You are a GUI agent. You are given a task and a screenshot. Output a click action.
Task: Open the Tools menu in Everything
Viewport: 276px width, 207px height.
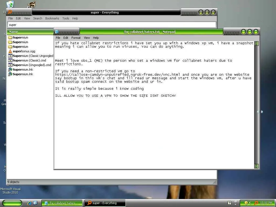click(x=66, y=18)
